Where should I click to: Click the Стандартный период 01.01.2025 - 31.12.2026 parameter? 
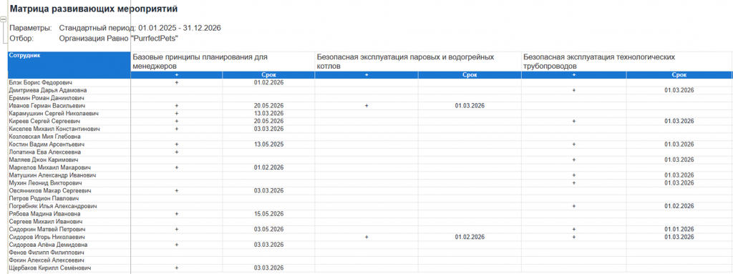pos(140,28)
